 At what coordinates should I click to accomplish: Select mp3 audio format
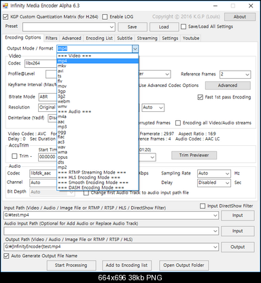click(x=98, y=127)
